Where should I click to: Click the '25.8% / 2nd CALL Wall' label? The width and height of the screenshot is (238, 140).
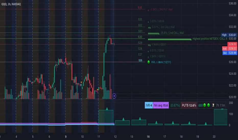click(172, 33)
